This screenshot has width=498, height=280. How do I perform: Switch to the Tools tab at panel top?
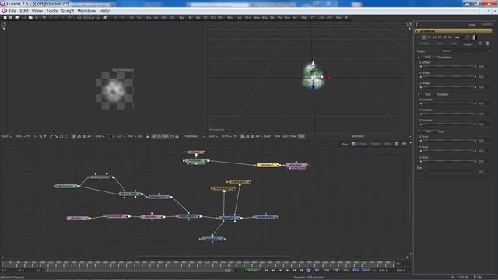tap(472, 25)
